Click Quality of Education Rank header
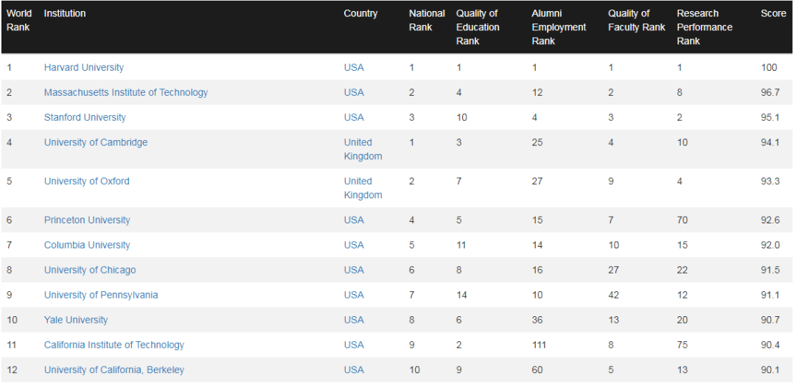The height and width of the screenshot is (387, 796). tap(478, 27)
